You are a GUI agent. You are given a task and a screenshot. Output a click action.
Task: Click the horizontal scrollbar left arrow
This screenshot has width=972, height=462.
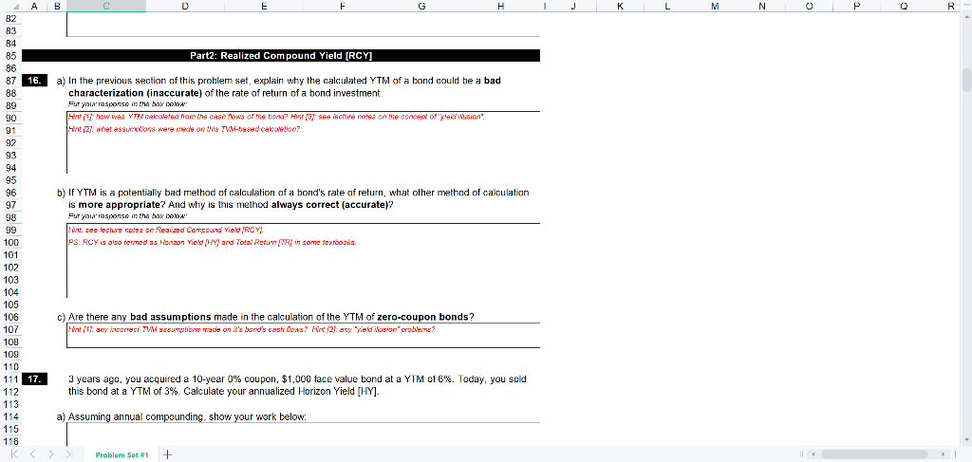click(813, 454)
